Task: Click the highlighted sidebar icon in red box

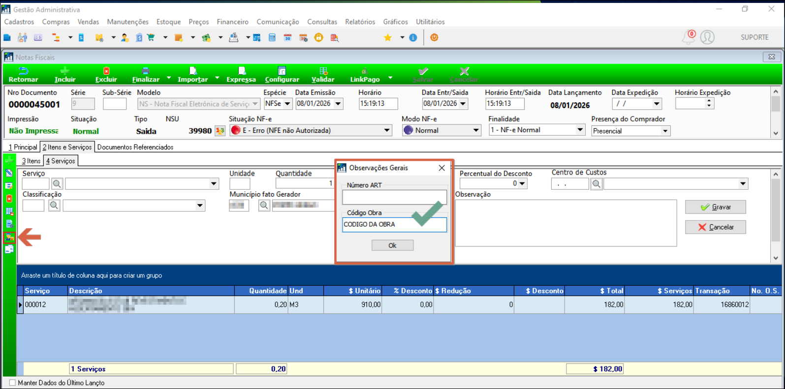Action: (x=9, y=238)
